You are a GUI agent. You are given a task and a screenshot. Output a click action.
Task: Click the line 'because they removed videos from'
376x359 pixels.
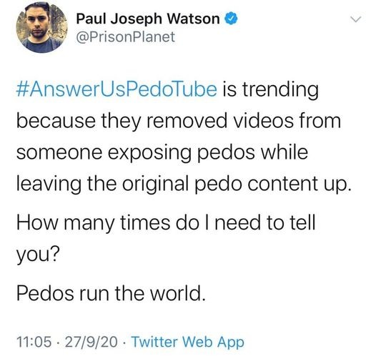(x=179, y=121)
